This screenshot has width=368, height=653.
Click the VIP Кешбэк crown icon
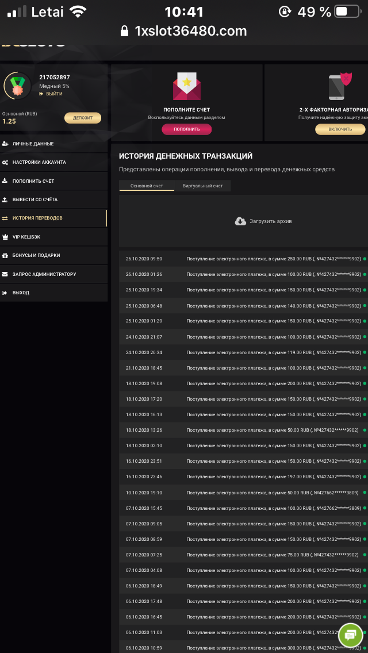5,237
